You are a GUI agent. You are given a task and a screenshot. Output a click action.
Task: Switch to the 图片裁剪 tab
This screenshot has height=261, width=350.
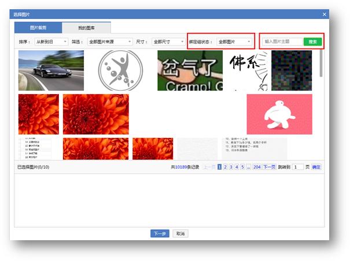38,28
